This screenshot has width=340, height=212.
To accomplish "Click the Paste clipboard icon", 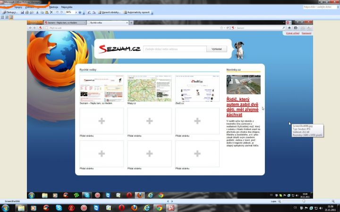I will click(47, 12).
